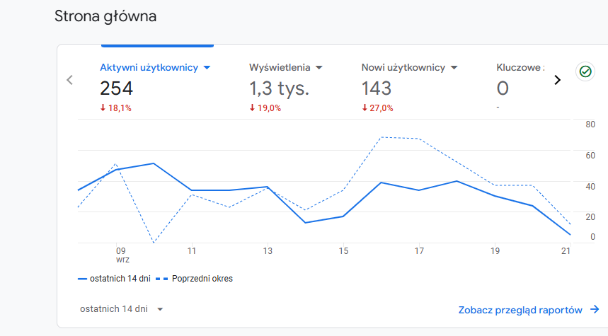Screen dimensions: 608x336
Task: Open the green checkmark data quality icon
Action: click(585, 71)
